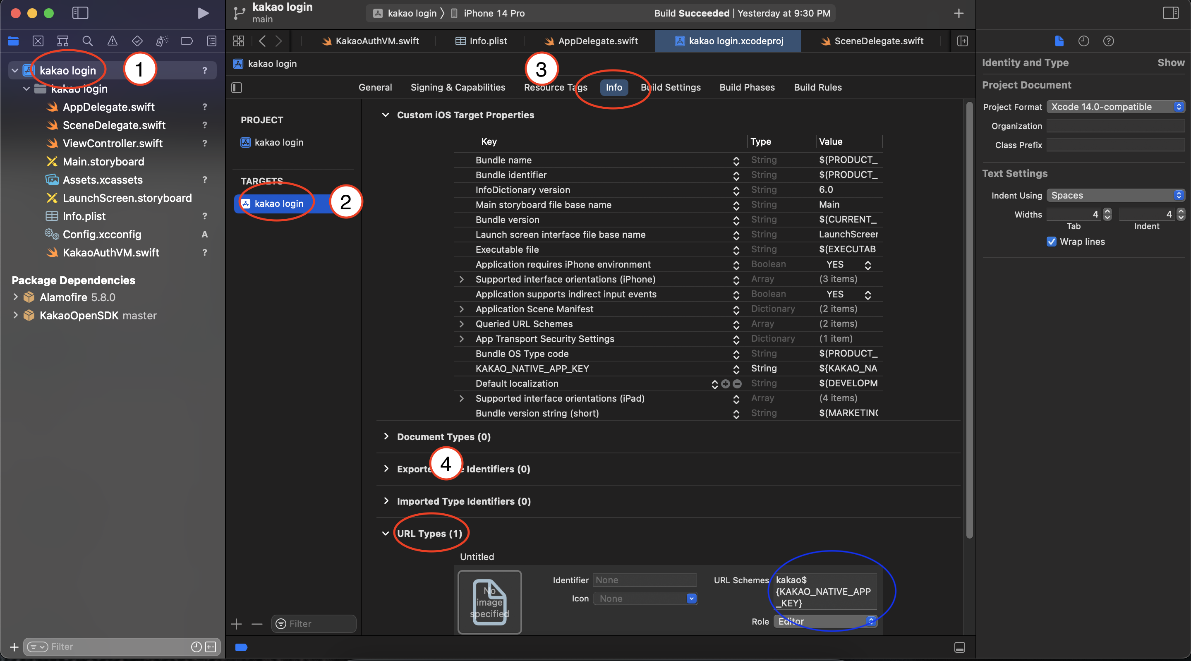Click the Organization text field
The image size is (1191, 661).
1115,126
